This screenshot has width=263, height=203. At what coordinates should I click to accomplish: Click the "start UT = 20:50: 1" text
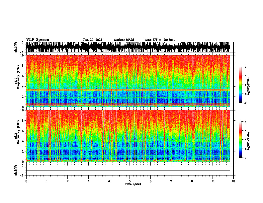160,40
